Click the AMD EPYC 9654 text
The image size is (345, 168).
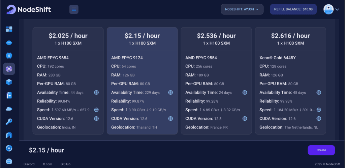pos(53,58)
